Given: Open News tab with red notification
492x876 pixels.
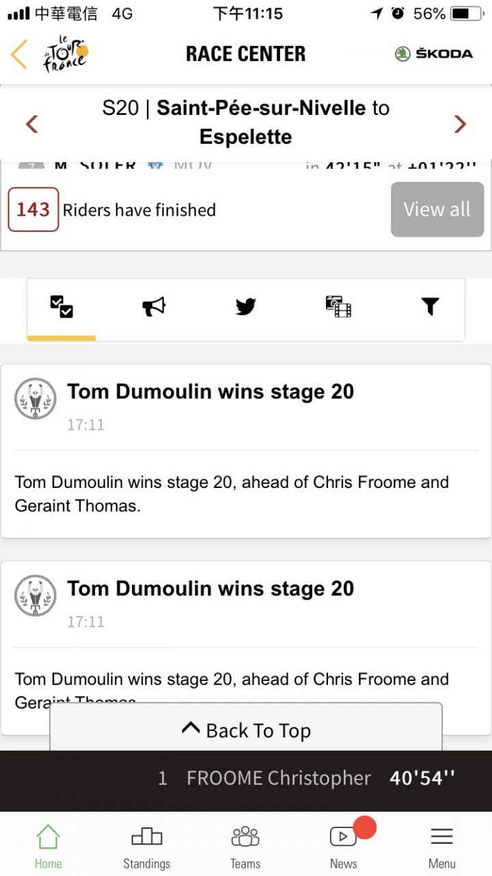Looking at the screenshot, I should 344,846.
